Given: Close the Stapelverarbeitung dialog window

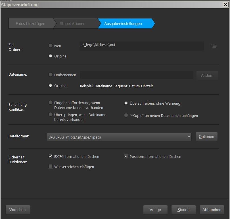Looking at the screenshot, I should click(225, 5).
